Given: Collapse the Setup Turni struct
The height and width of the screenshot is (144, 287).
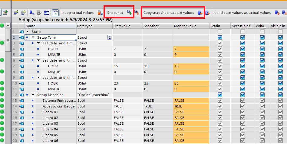Looking at the screenshot, I should (33, 37).
